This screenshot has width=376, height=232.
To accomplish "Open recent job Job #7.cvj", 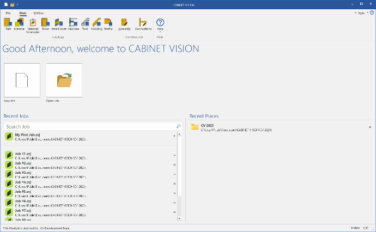I will [x=90, y=212].
